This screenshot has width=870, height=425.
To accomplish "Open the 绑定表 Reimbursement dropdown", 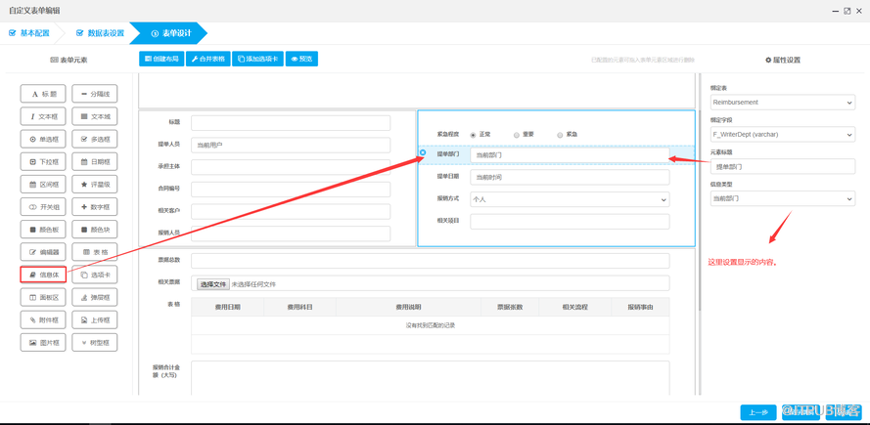I will click(x=782, y=103).
